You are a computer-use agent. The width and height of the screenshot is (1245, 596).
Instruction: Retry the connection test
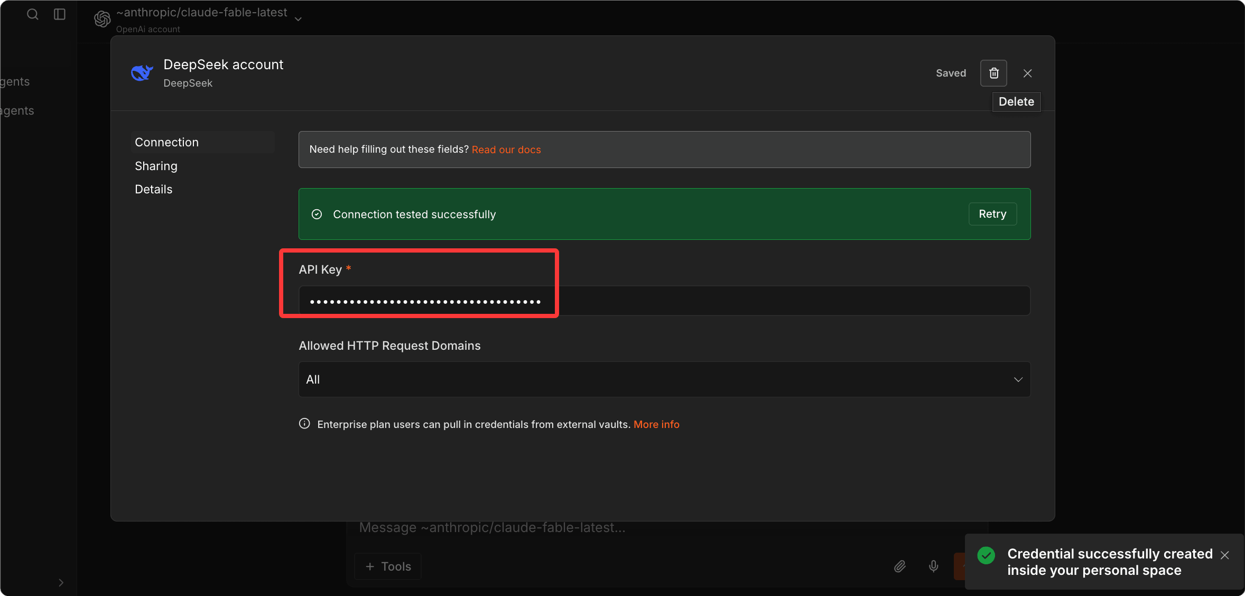coord(992,214)
